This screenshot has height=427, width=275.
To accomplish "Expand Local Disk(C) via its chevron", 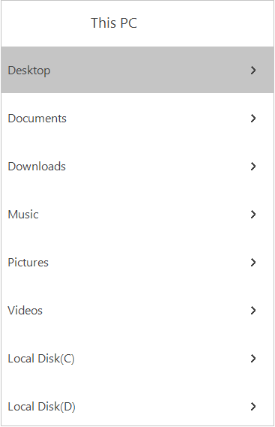I will pos(253,359).
